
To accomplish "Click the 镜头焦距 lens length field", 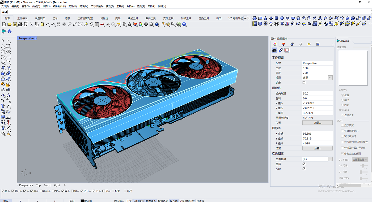I will (x=317, y=93).
